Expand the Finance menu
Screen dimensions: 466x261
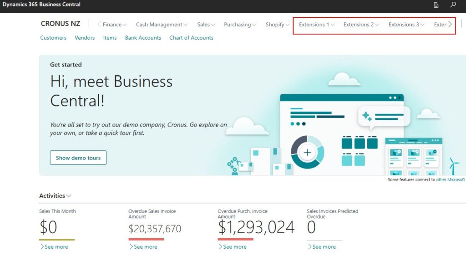click(x=112, y=25)
